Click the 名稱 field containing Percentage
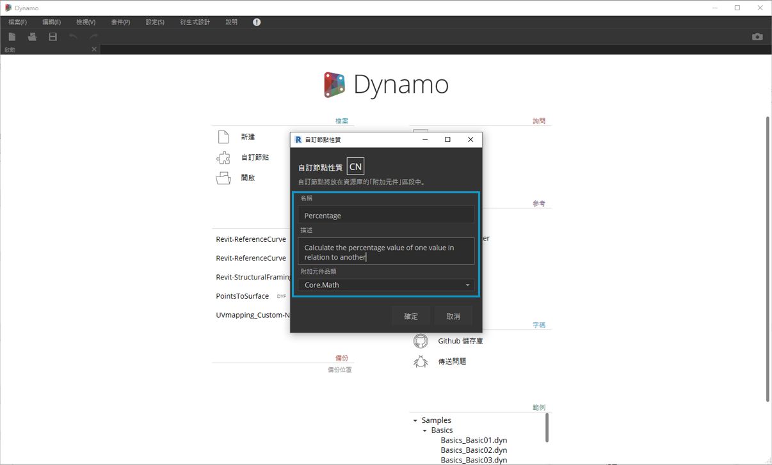Screen dimensions: 772x465 (386, 215)
